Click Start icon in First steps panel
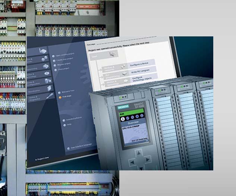 pos(113,54)
